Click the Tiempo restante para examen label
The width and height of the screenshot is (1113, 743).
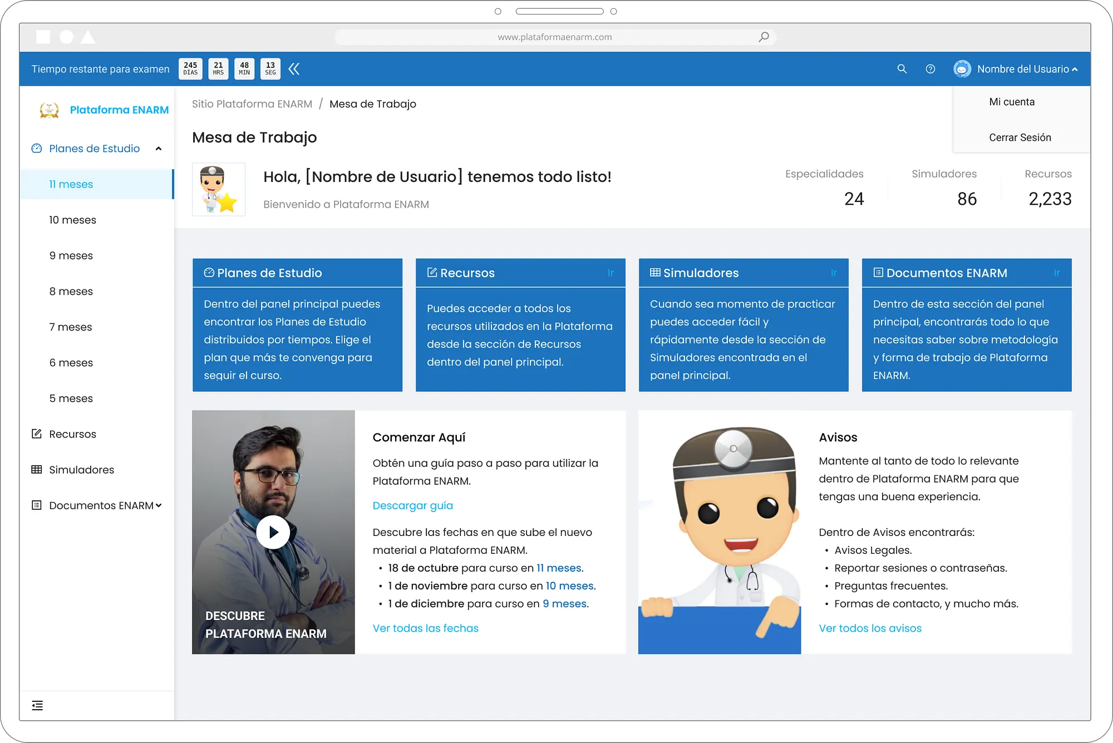[x=100, y=69]
